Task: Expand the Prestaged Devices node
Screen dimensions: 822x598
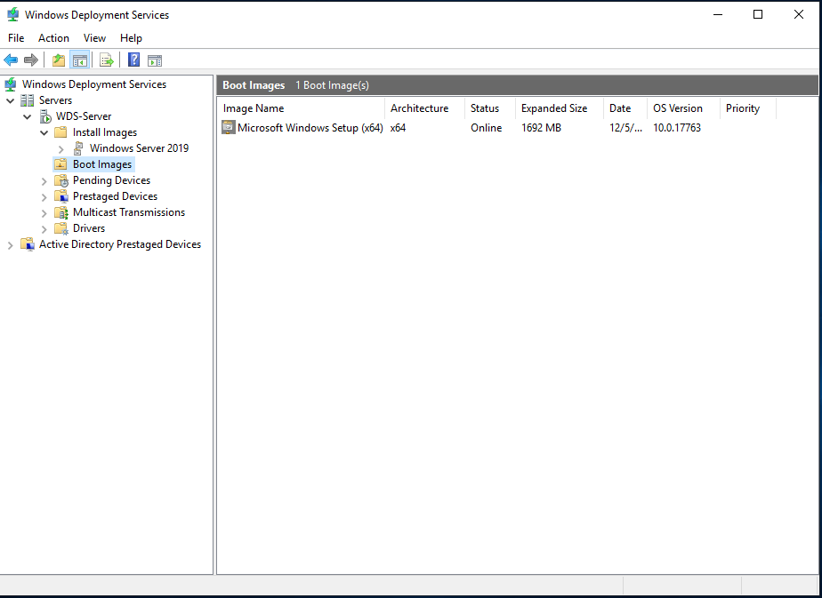Action: (44, 197)
